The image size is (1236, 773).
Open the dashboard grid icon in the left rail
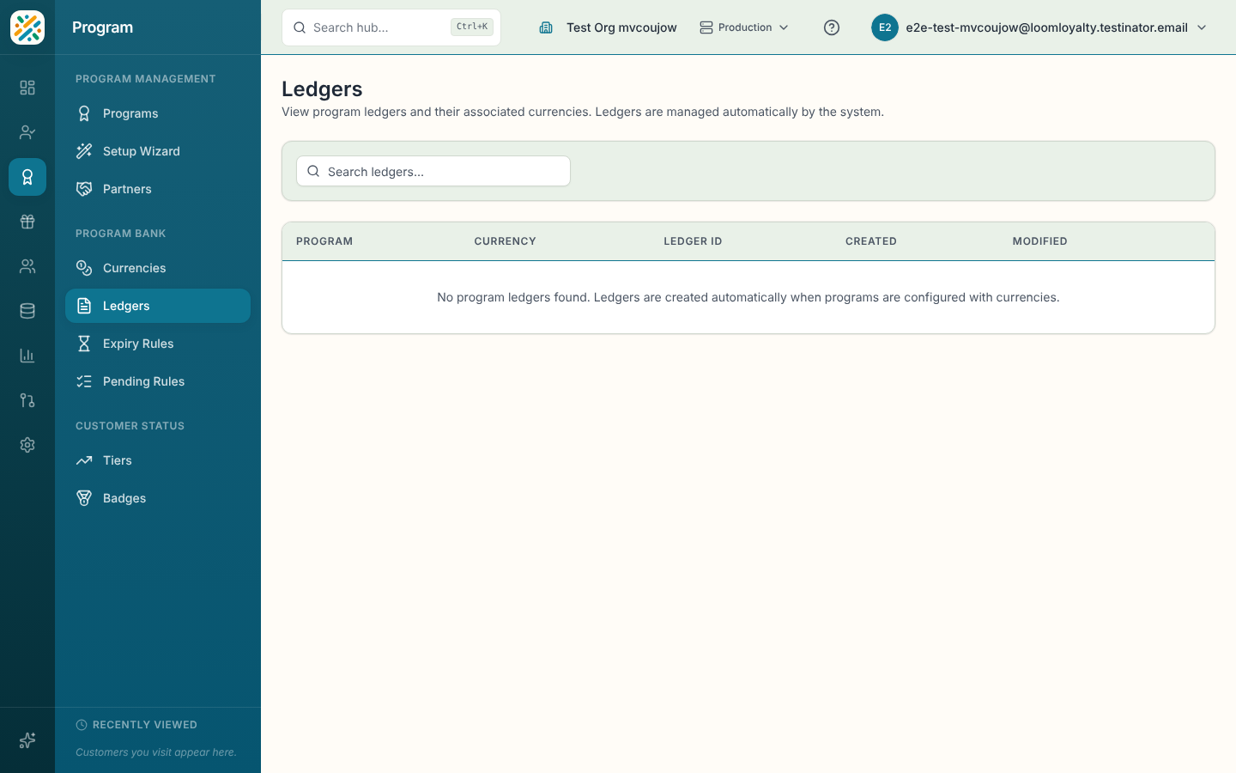27,88
